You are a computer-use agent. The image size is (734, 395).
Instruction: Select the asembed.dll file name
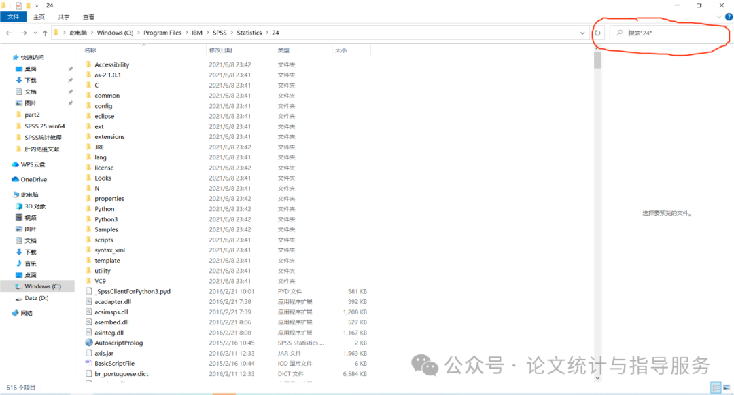111,322
